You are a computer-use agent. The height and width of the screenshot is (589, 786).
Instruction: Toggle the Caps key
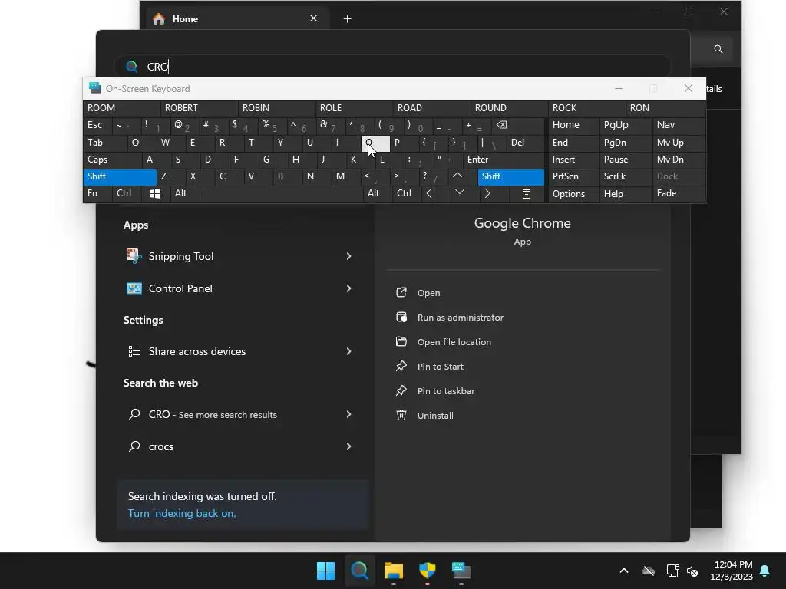click(112, 160)
